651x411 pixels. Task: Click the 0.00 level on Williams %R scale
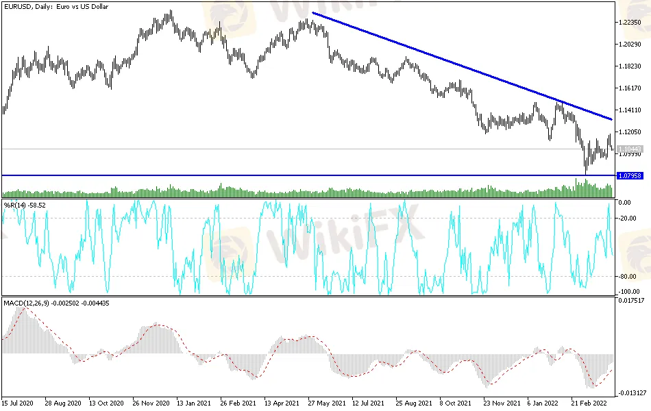624,203
